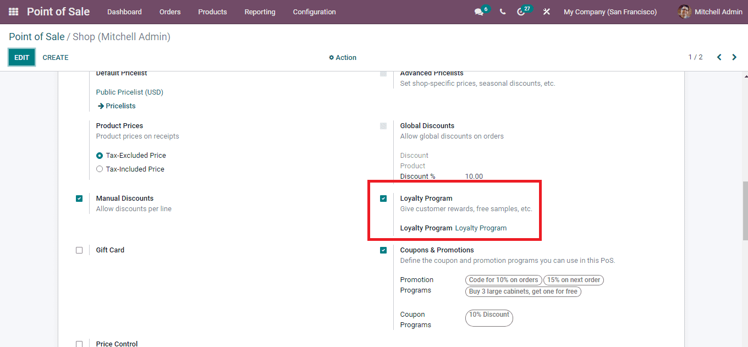Open the Reporting menu

click(x=260, y=12)
